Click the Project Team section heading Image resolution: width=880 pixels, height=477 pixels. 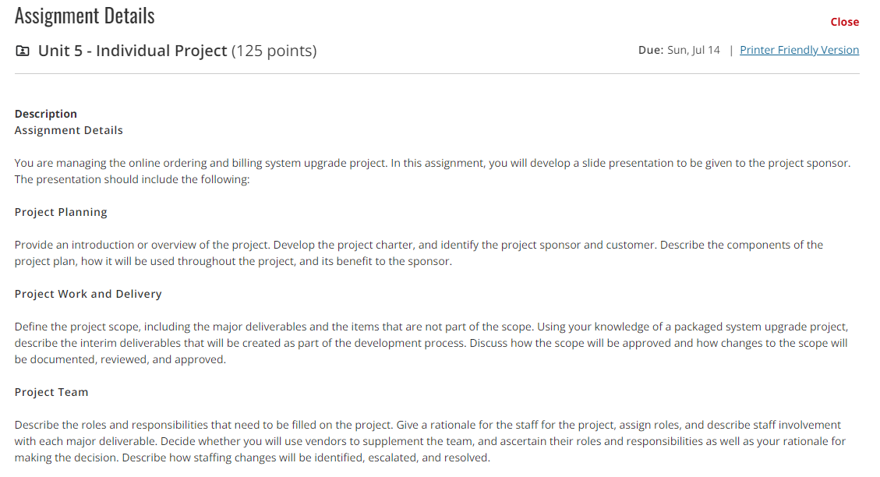(x=51, y=391)
